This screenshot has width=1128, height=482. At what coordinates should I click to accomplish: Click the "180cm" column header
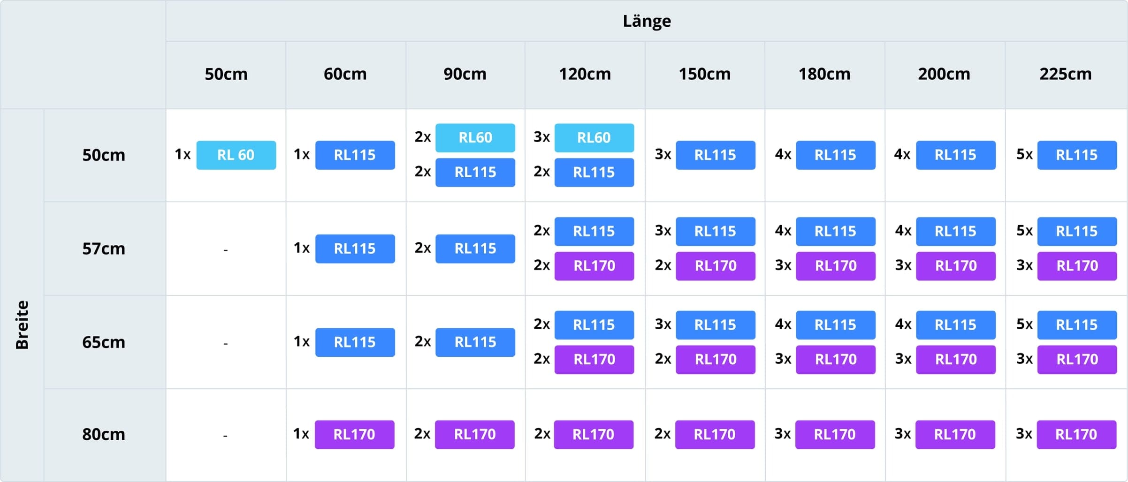point(824,74)
